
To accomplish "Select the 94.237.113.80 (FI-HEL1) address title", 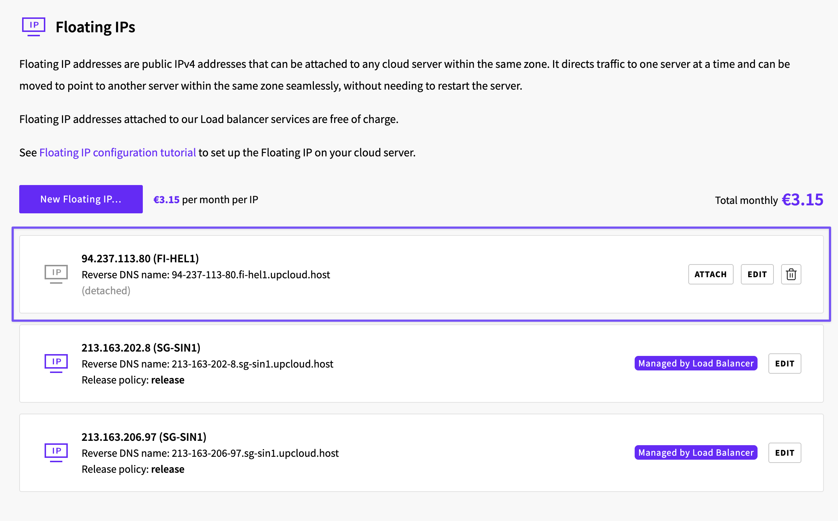I will (x=140, y=258).
